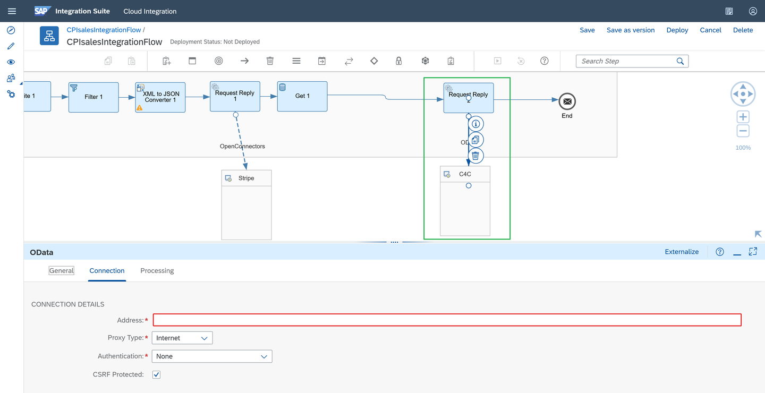765x393 pixels.
Task: Open the Message Routing double-arrow icon
Action: click(x=348, y=61)
